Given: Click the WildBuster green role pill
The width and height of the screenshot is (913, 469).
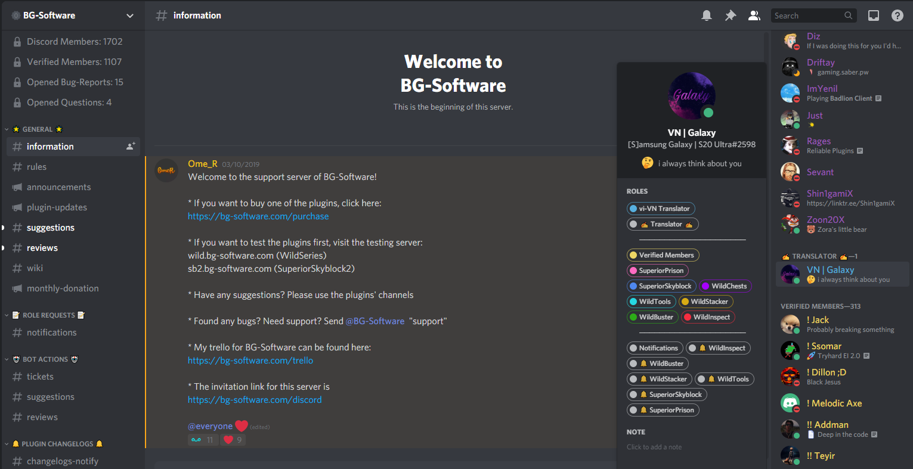Looking at the screenshot, I should point(653,317).
